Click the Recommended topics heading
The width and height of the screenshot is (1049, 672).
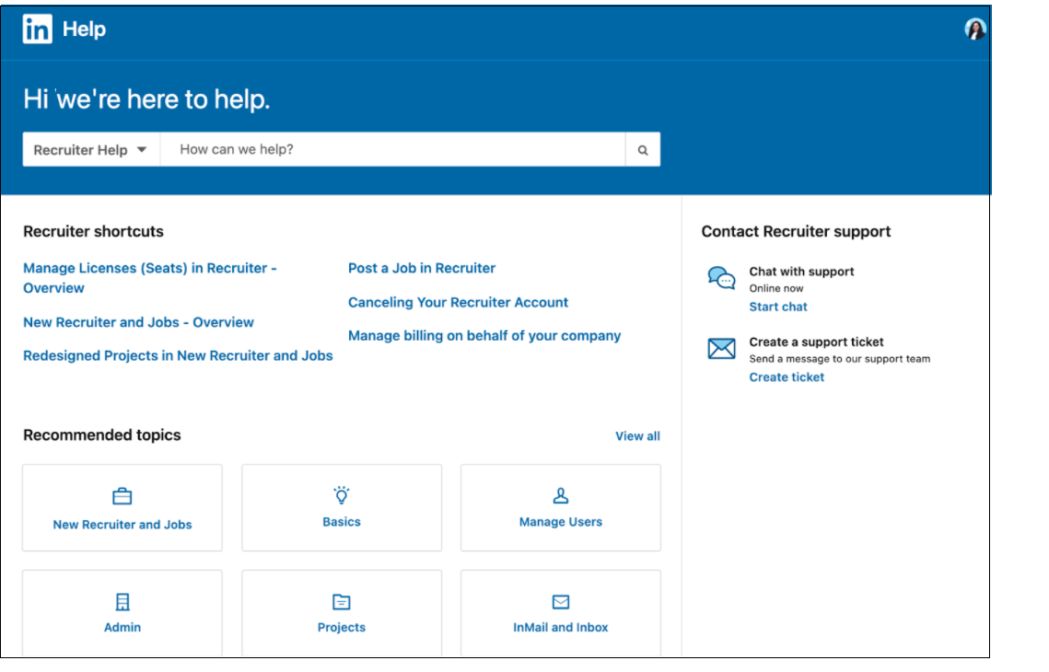click(102, 435)
